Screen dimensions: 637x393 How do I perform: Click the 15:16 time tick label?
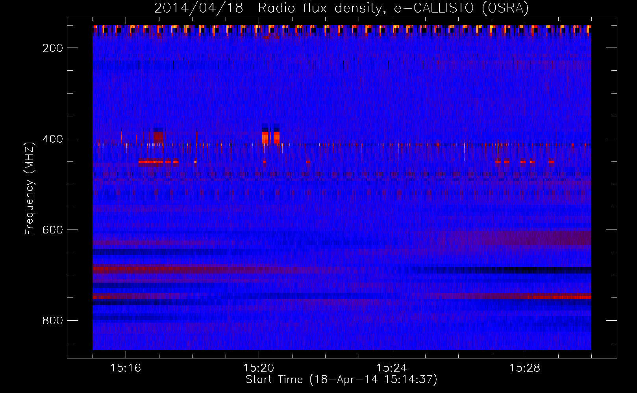pyautogui.click(x=126, y=368)
